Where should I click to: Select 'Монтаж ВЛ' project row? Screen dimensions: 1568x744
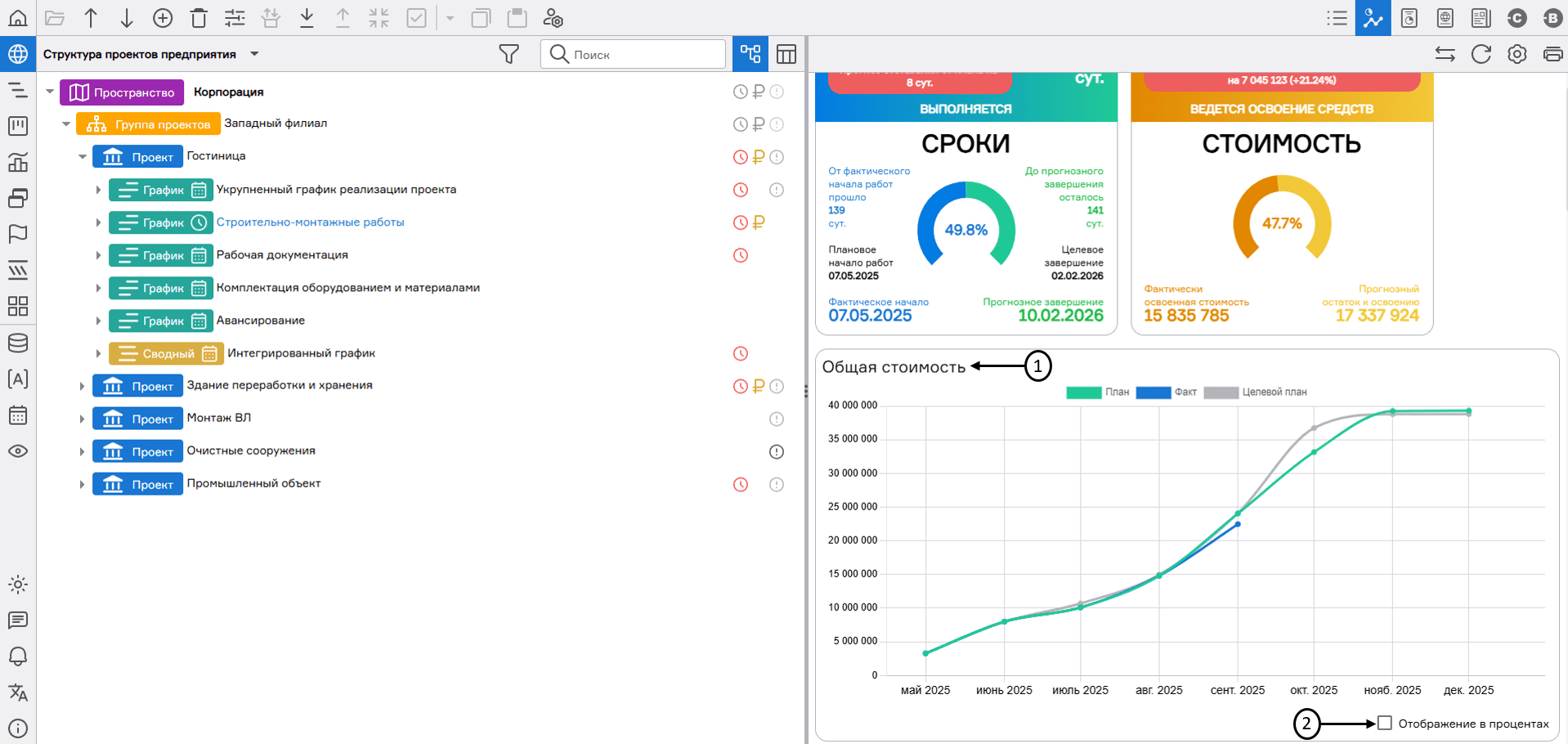coord(218,418)
